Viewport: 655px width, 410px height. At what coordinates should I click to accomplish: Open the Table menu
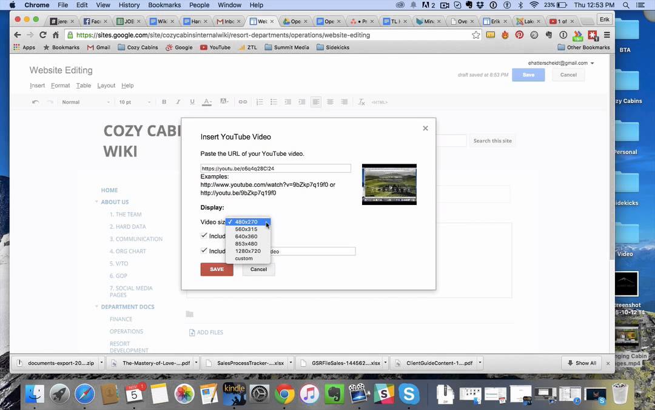(84, 86)
